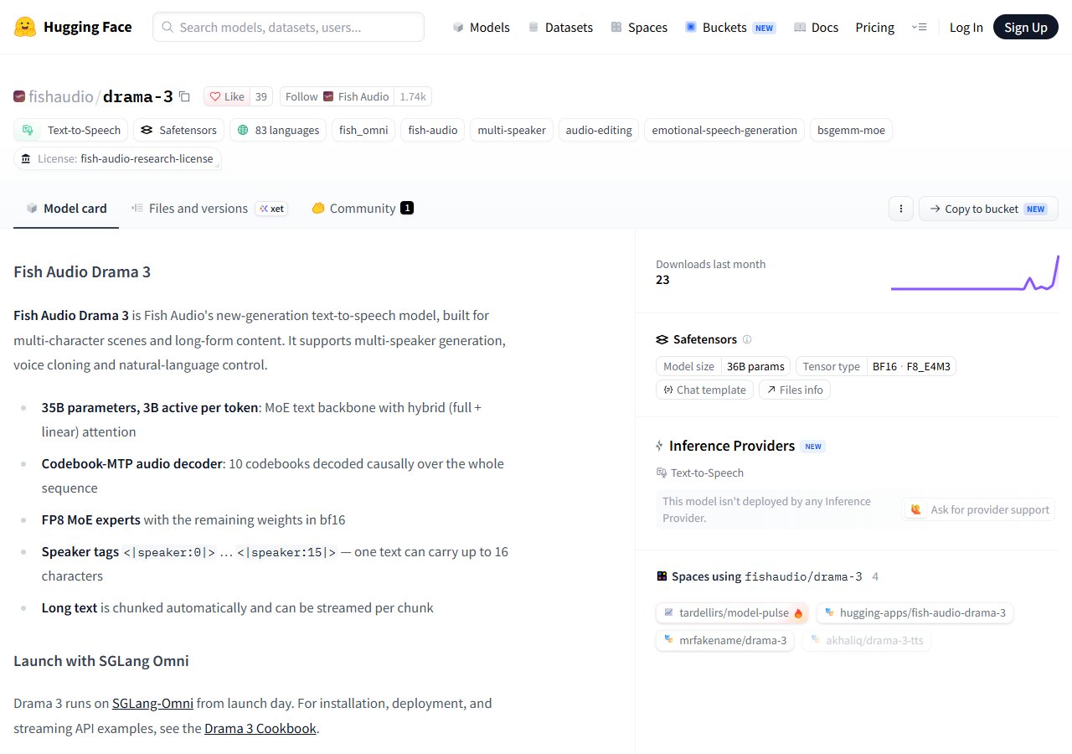This screenshot has height=754, width=1072.
Task: Open the hugging-apps/fish-audio-drama-3 space
Action: click(x=915, y=612)
